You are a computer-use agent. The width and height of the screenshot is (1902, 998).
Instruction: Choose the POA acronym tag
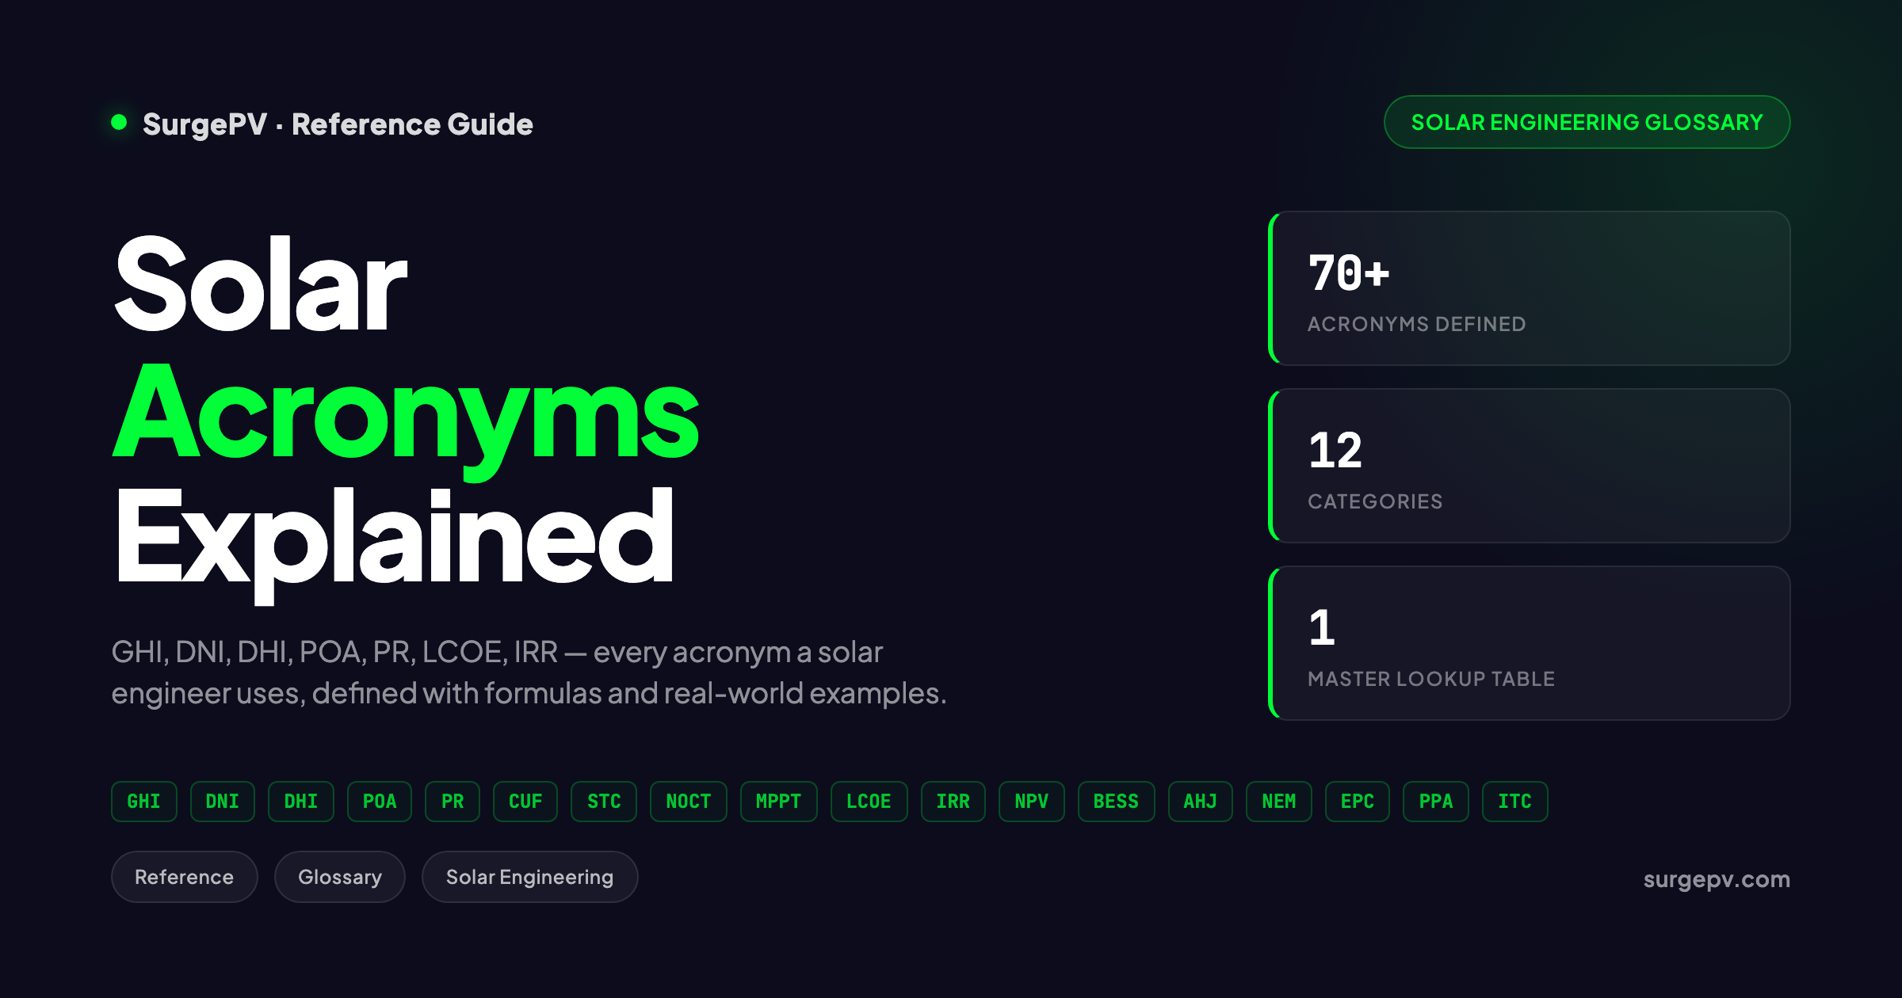click(380, 802)
